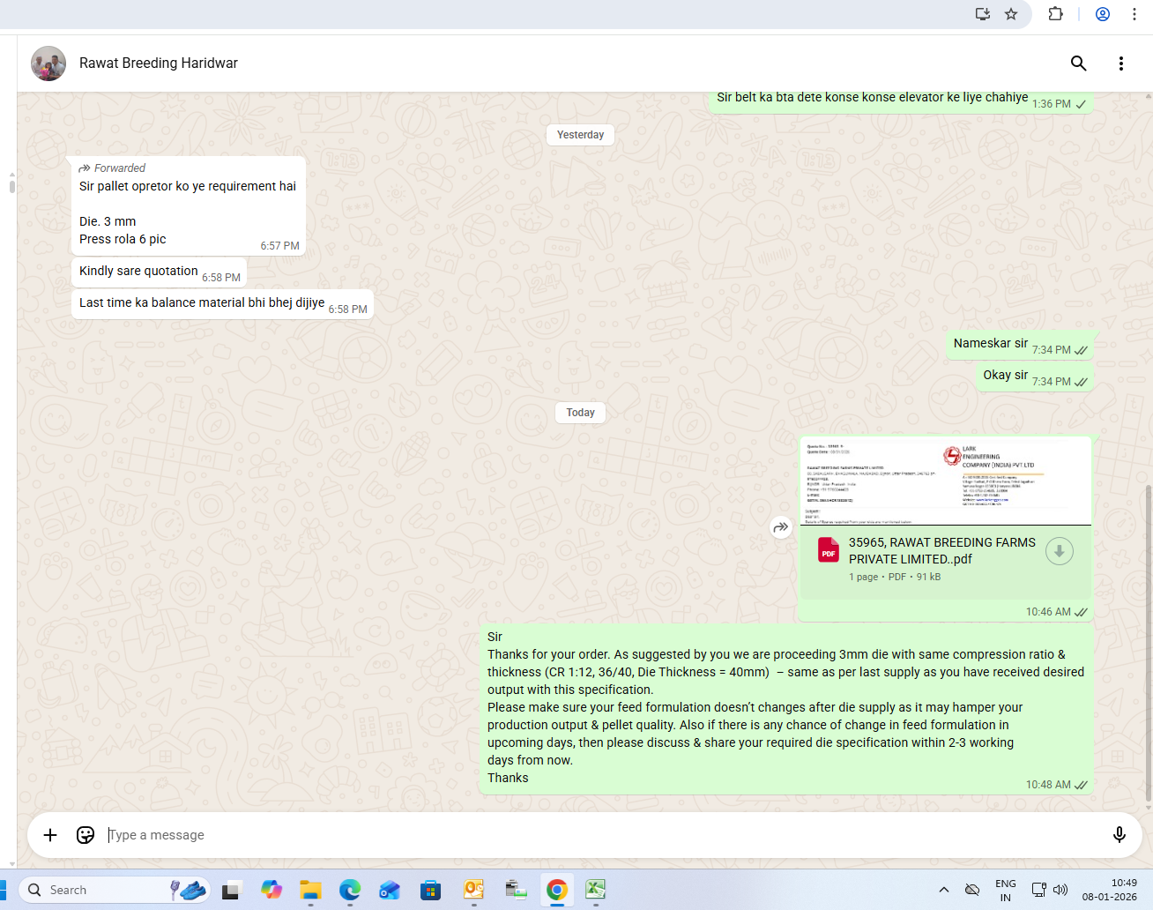The height and width of the screenshot is (910, 1153).
Task: Click the attach plus icon
Action: point(50,835)
